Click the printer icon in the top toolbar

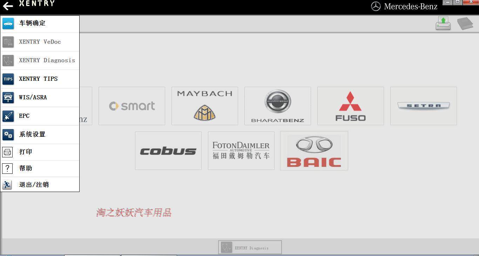pos(443,23)
